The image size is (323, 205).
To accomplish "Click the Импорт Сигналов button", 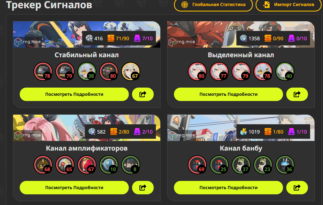I will [288, 5].
